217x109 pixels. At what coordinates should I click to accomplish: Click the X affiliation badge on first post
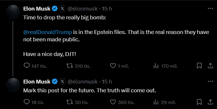(62, 9)
